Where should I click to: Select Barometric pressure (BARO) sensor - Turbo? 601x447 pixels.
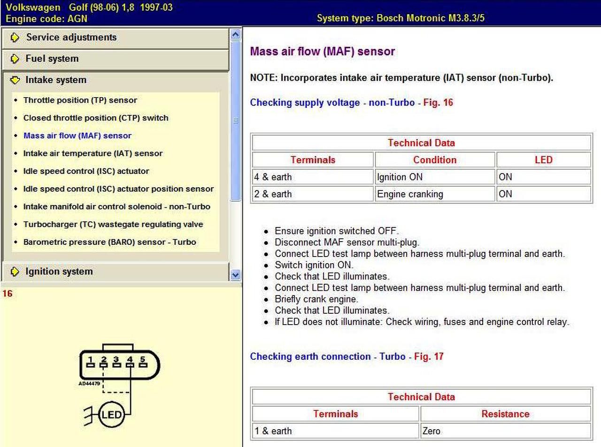pyautogui.click(x=110, y=242)
